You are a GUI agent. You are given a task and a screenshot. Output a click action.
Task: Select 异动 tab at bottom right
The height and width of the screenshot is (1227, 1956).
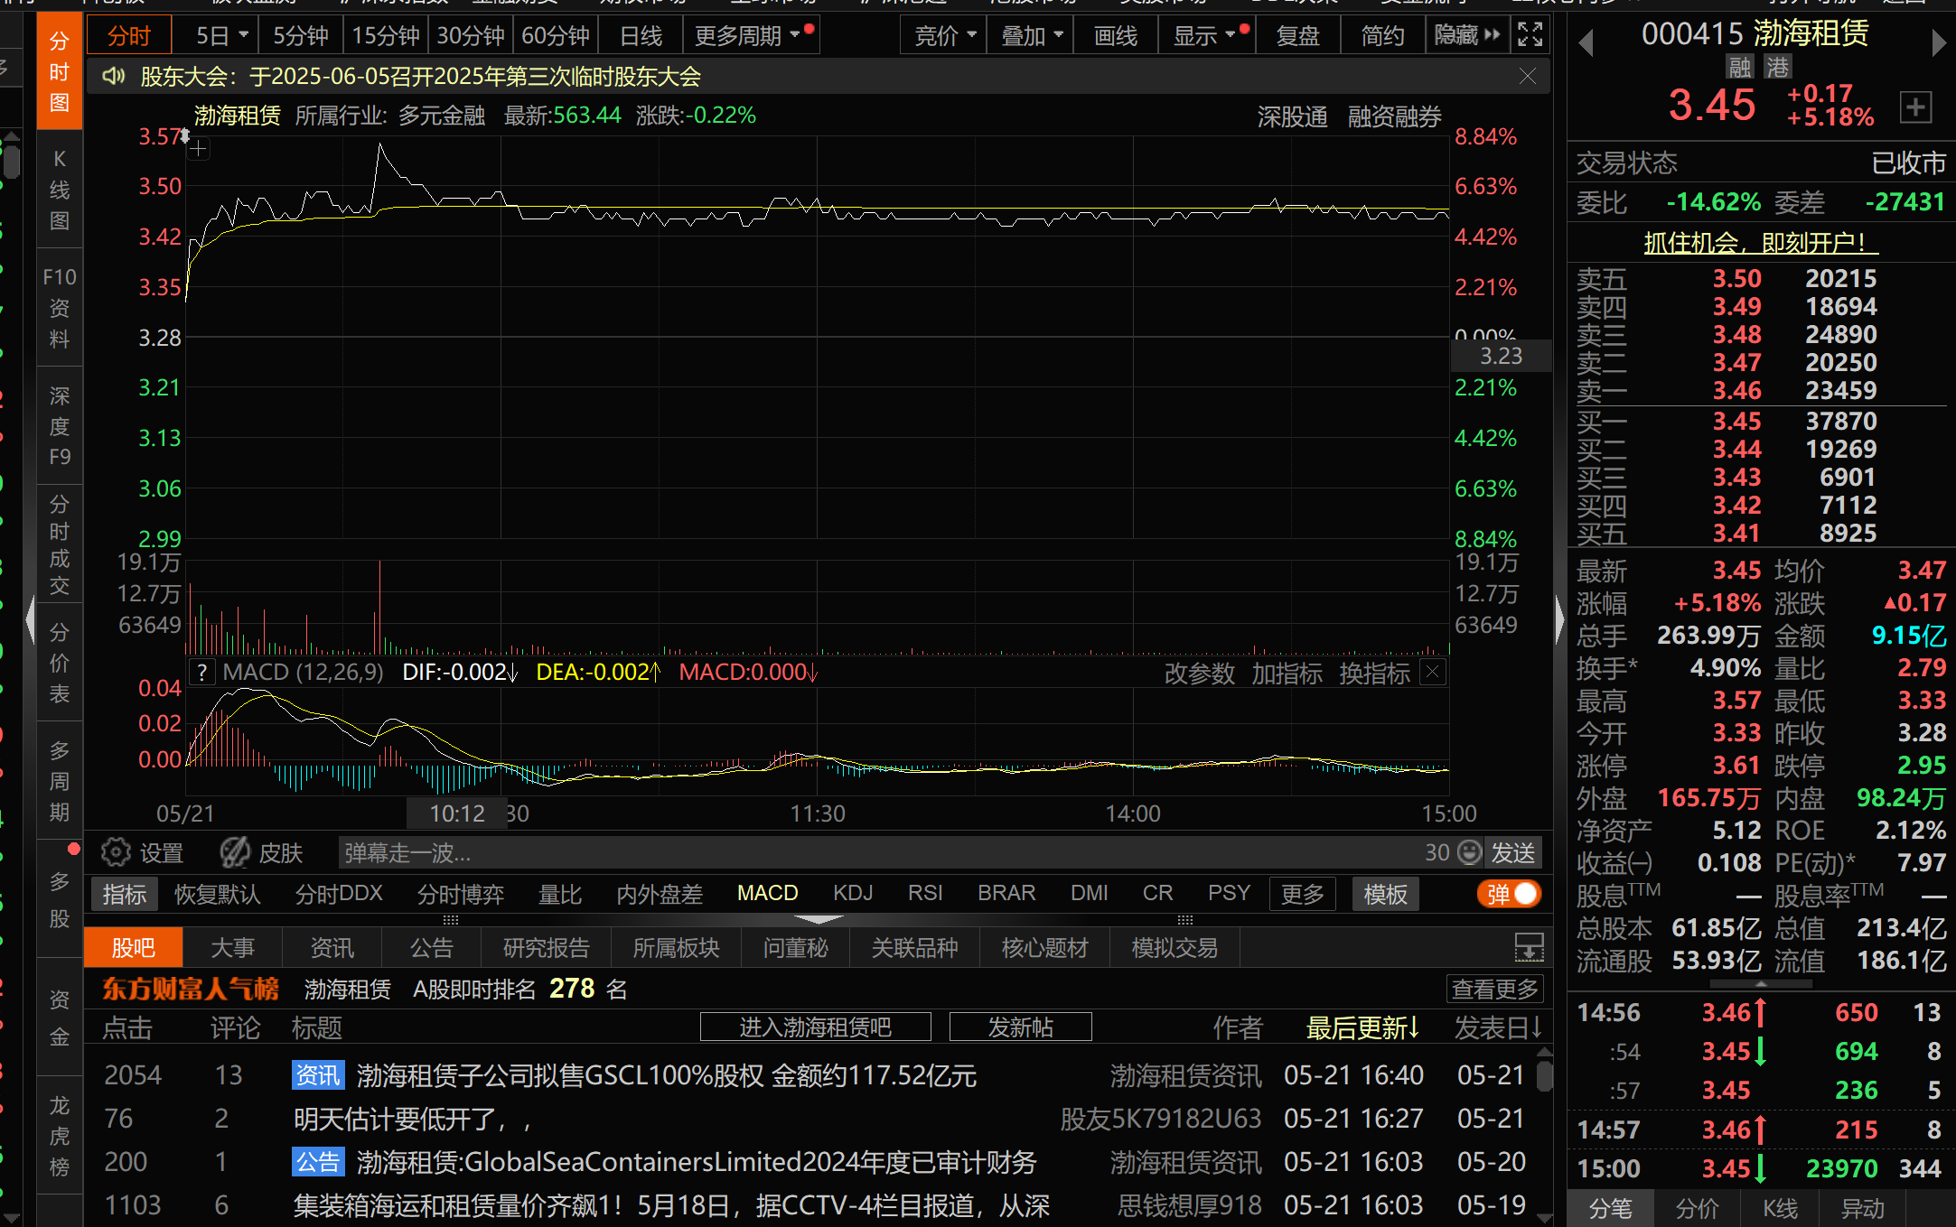tap(1863, 1208)
